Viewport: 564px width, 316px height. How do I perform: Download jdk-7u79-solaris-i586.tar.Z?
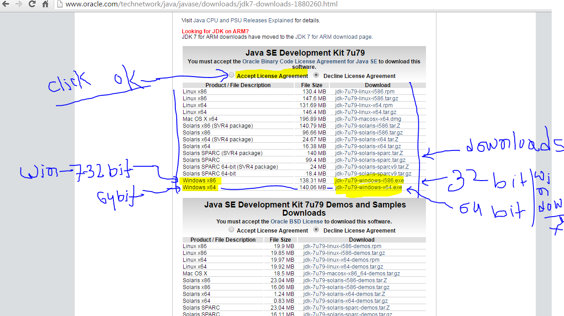pos(368,126)
